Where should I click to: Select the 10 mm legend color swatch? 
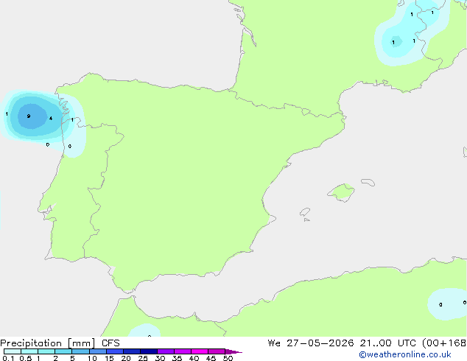pyautogui.click(x=98, y=351)
